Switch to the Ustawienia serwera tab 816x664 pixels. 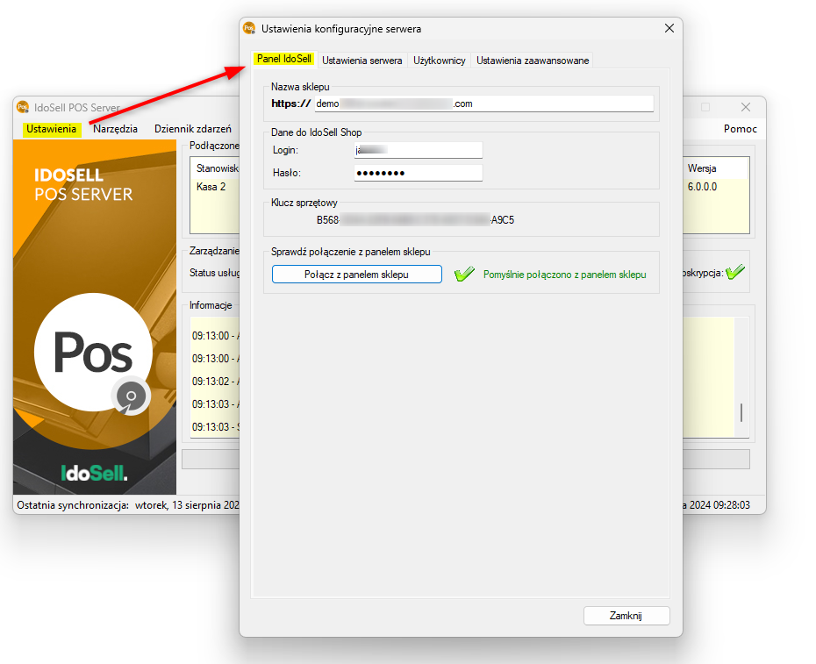pyautogui.click(x=362, y=61)
